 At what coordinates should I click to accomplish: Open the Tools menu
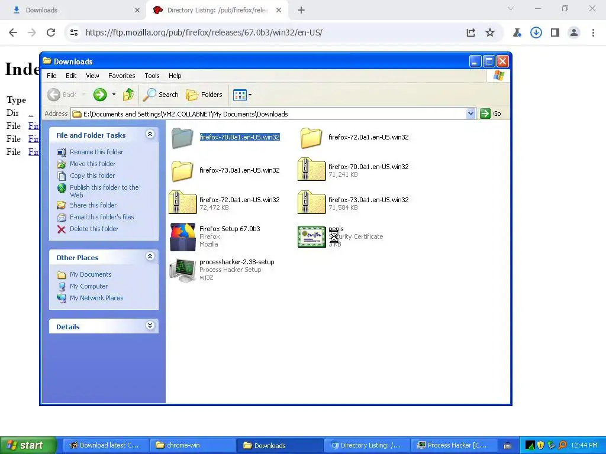click(x=152, y=76)
